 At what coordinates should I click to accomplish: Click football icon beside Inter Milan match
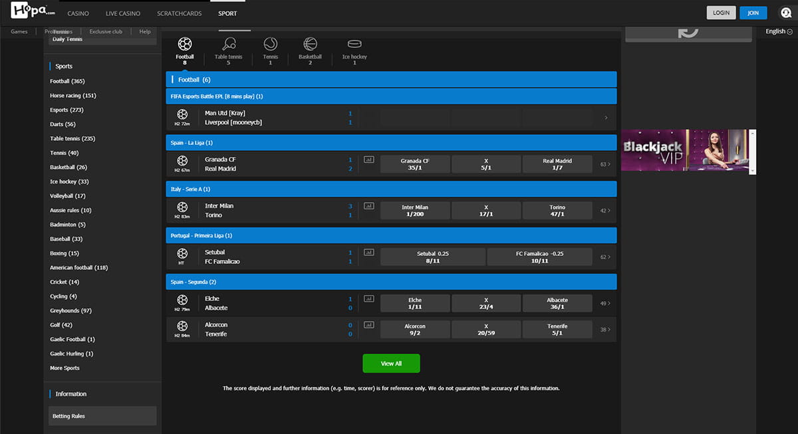182,207
